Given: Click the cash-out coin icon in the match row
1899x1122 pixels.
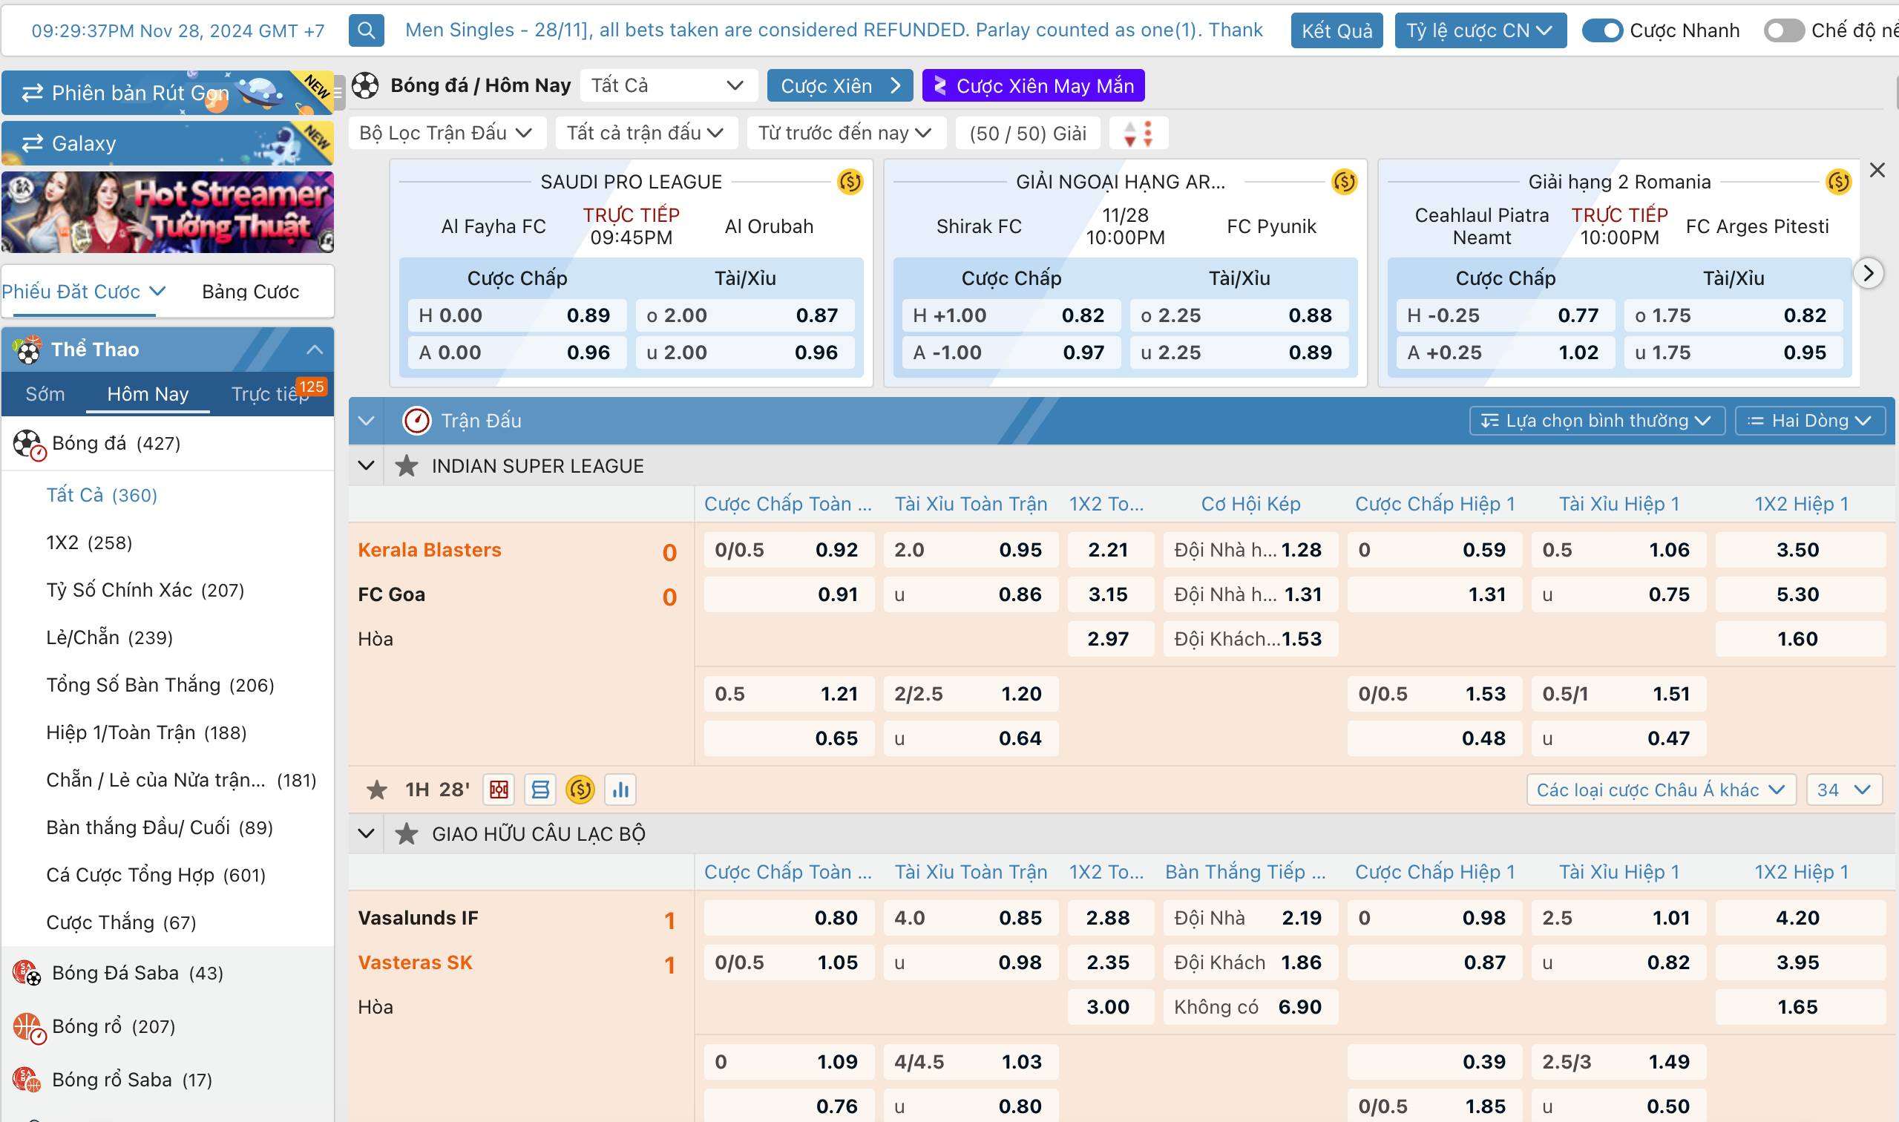Looking at the screenshot, I should coord(580,790).
